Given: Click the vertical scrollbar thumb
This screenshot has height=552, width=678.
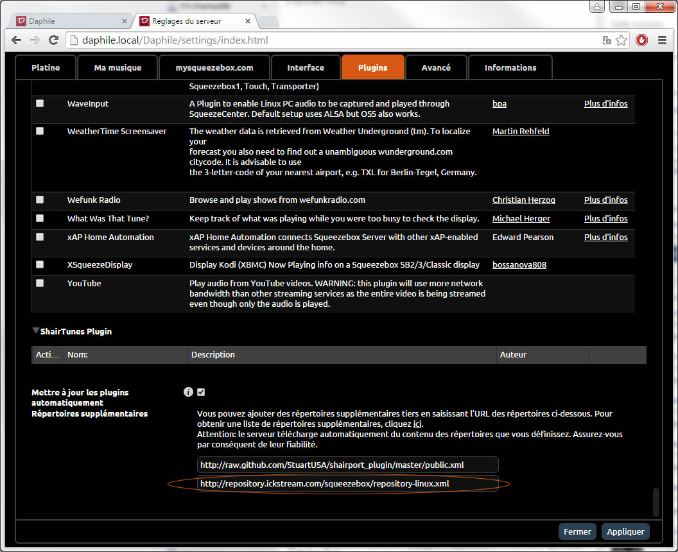Looking at the screenshot, I should coord(656,502).
